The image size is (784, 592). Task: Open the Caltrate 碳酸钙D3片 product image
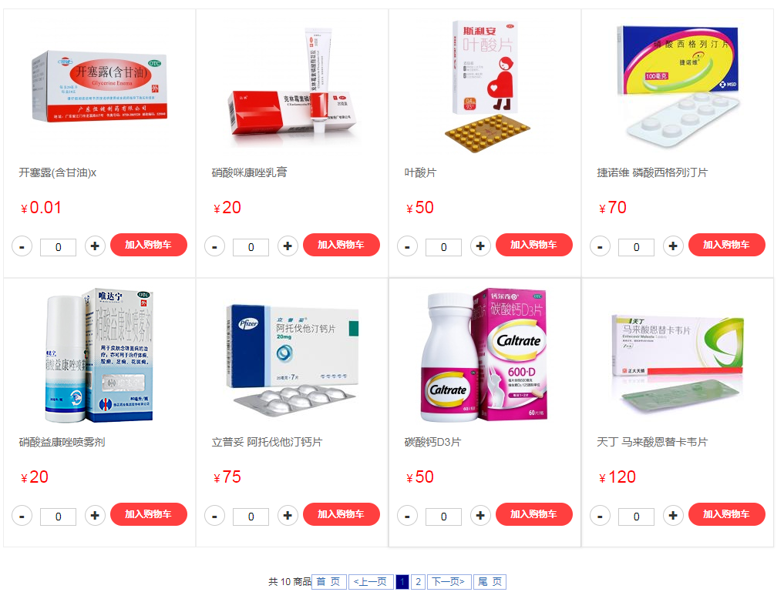484,356
